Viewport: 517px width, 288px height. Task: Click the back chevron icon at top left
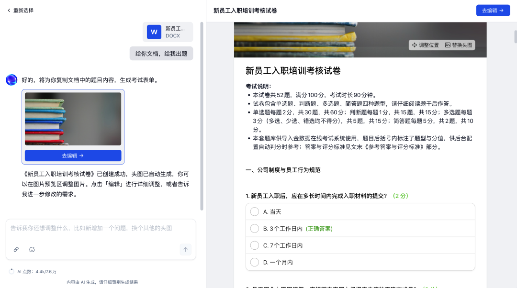click(9, 11)
